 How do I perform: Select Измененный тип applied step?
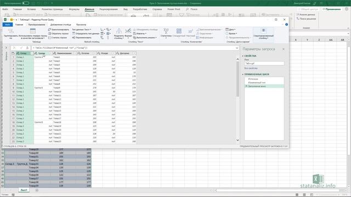pos(257,83)
